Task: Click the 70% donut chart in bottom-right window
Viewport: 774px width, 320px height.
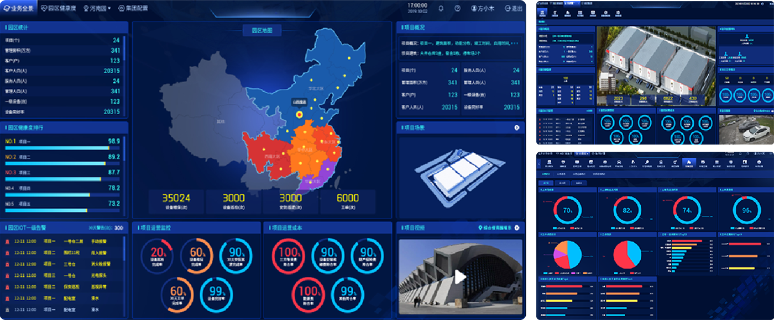Action: pos(568,210)
